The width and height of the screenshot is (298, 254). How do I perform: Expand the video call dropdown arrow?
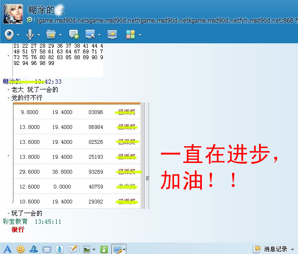[x=18, y=35]
